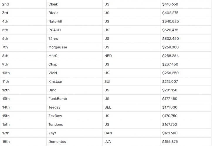Select the NED country cell
The image size is (212, 146).
pyautogui.click(x=108, y=56)
